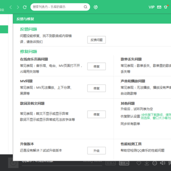Open the VIP menu item
This screenshot has width=171, height=171.
[152, 7]
